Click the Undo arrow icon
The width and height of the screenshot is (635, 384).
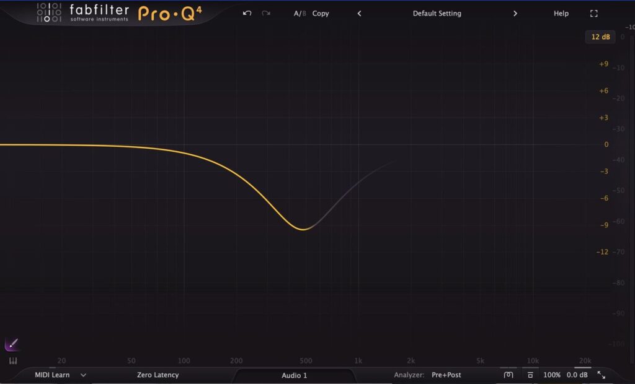click(247, 14)
